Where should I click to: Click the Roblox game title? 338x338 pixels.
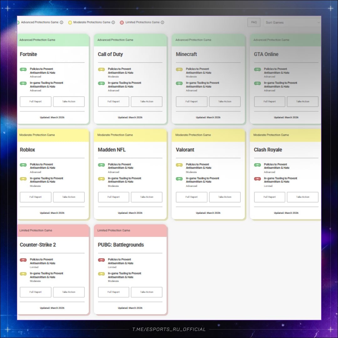pos(27,150)
